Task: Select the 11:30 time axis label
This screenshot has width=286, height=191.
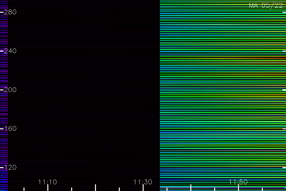Action: coord(143,182)
